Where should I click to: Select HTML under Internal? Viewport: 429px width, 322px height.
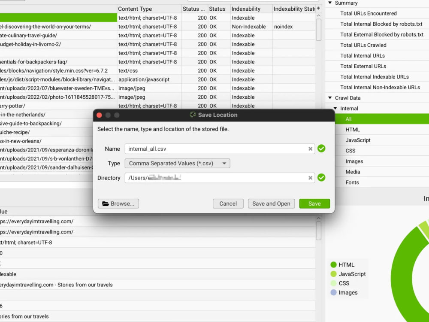coord(352,130)
